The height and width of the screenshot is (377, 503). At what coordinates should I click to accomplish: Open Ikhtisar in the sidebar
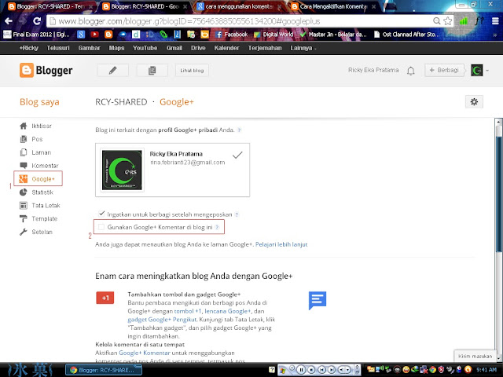pos(35,126)
